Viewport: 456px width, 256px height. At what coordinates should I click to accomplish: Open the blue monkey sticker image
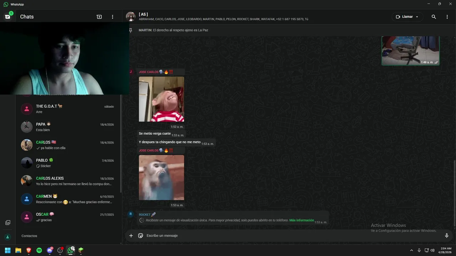click(161, 177)
